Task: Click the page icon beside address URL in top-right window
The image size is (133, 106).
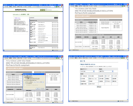Action: [104, 6]
